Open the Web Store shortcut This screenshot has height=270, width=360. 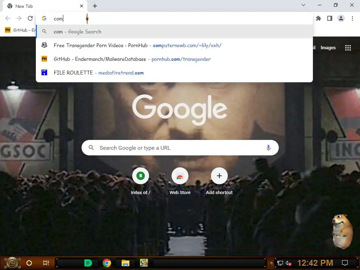(x=180, y=181)
